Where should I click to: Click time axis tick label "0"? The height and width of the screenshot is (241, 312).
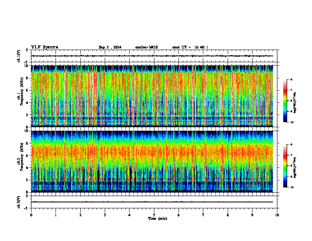click(31, 215)
